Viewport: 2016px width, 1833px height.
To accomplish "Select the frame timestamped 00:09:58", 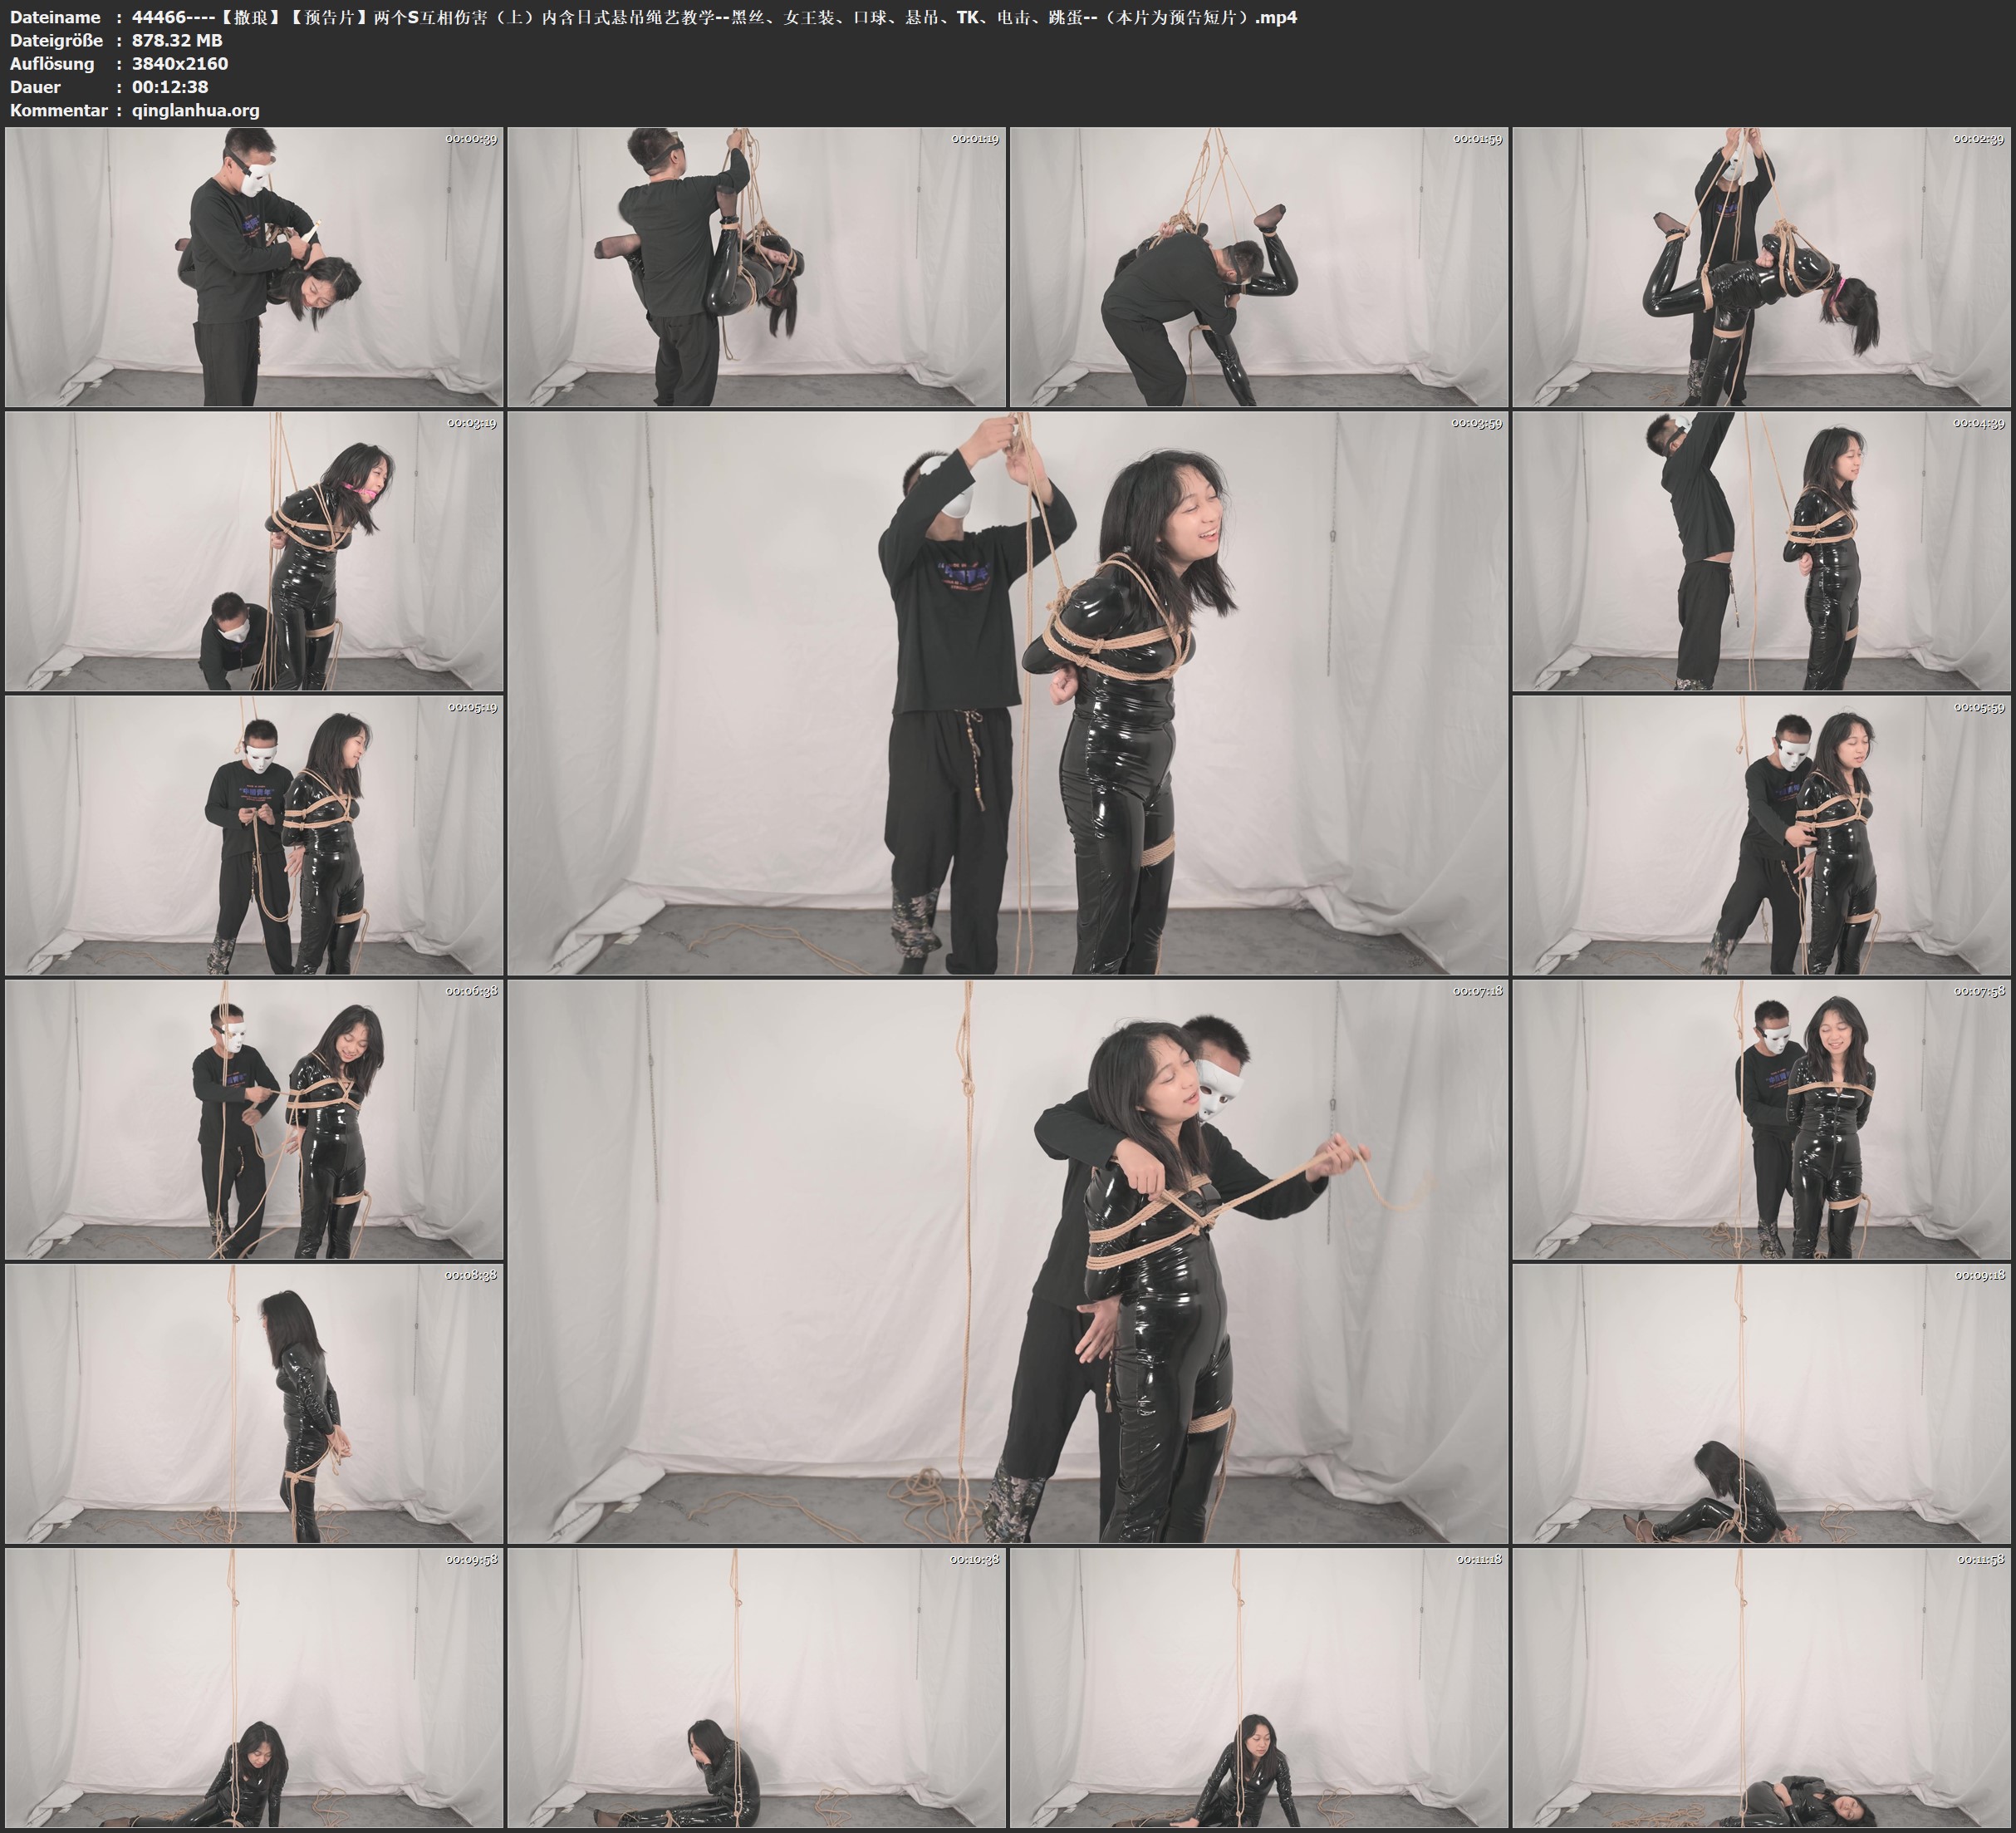I will coord(254,1688).
